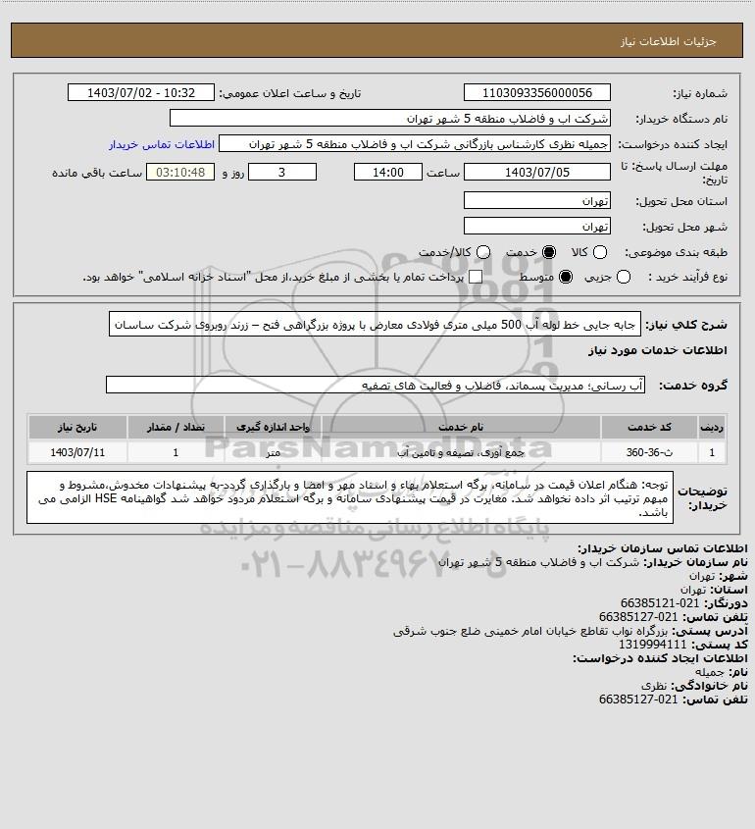Click service name cell جمع آوری، تصفیه و تامین آب
The image size is (755, 829).
pyautogui.click(x=461, y=452)
